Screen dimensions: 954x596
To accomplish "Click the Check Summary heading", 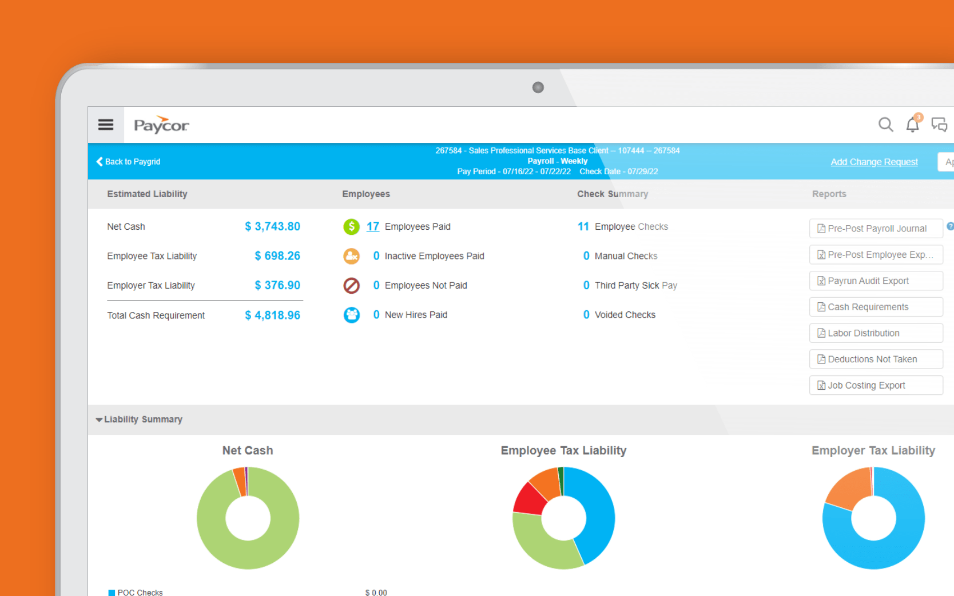I will coord(613,194).
